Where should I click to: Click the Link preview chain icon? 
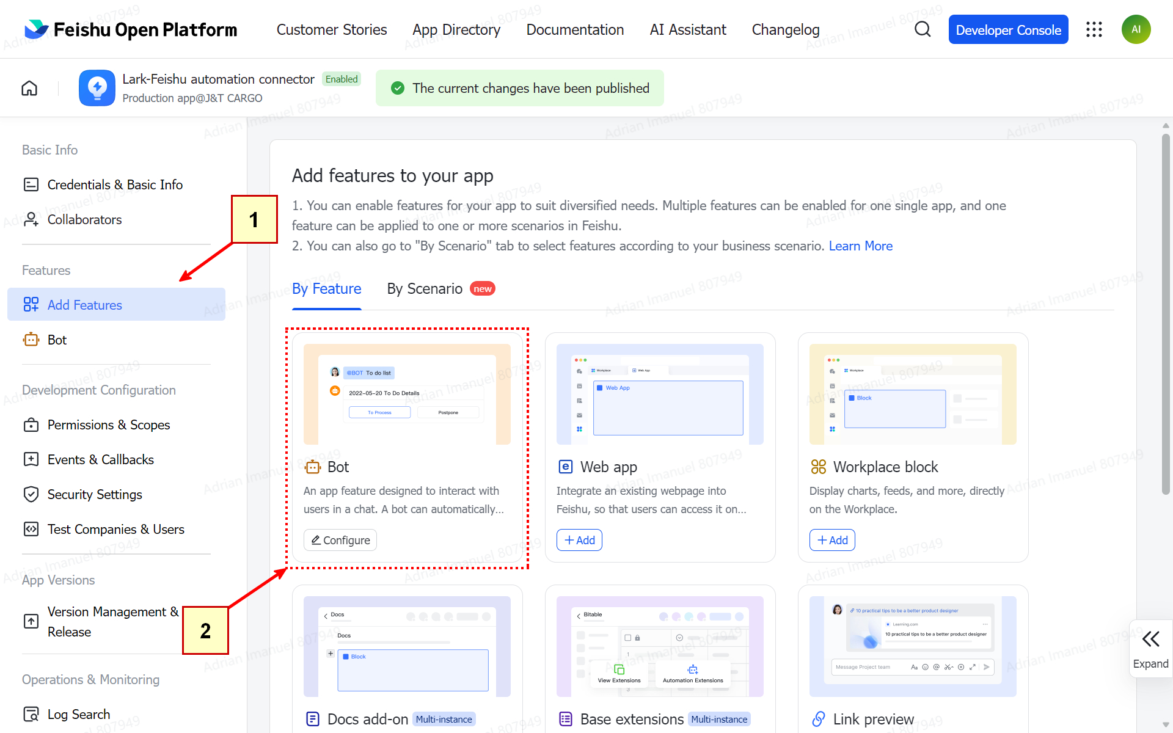point(819,719)
